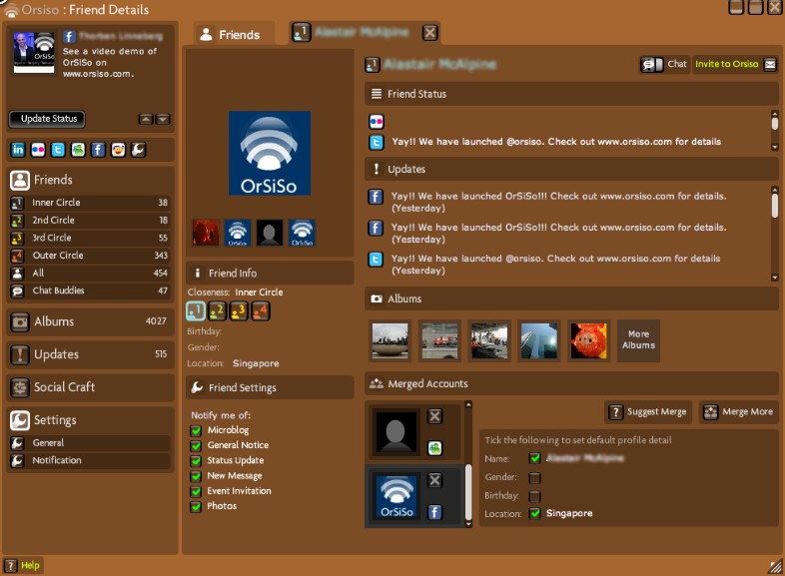Check the default Birthday checkbox
785x576 pixels.
(534, 496)
